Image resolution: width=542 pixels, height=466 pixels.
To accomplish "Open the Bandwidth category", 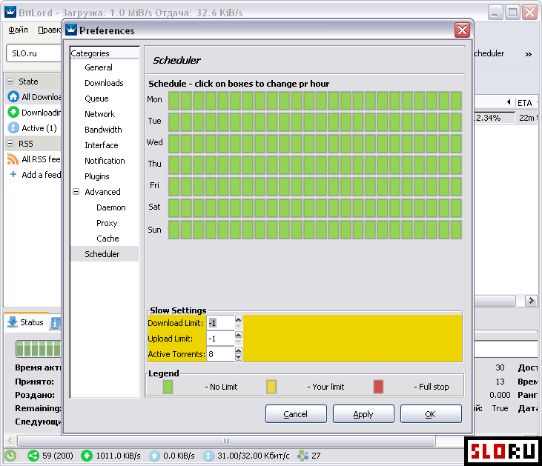I will coord(103,130).
